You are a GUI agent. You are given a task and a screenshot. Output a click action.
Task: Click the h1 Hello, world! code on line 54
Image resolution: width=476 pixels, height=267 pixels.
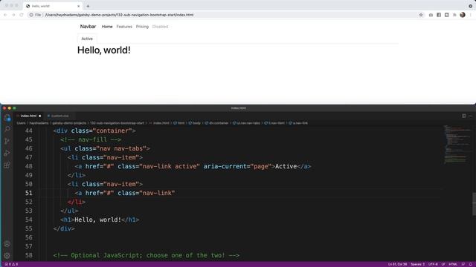tap(100, 220)
